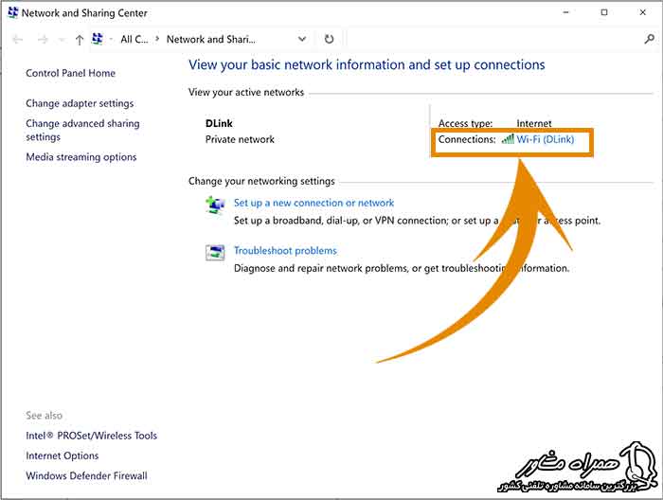Click Set up a new connection or network
The height and width of the screenshot is (500, 663).
coord(314,203)
